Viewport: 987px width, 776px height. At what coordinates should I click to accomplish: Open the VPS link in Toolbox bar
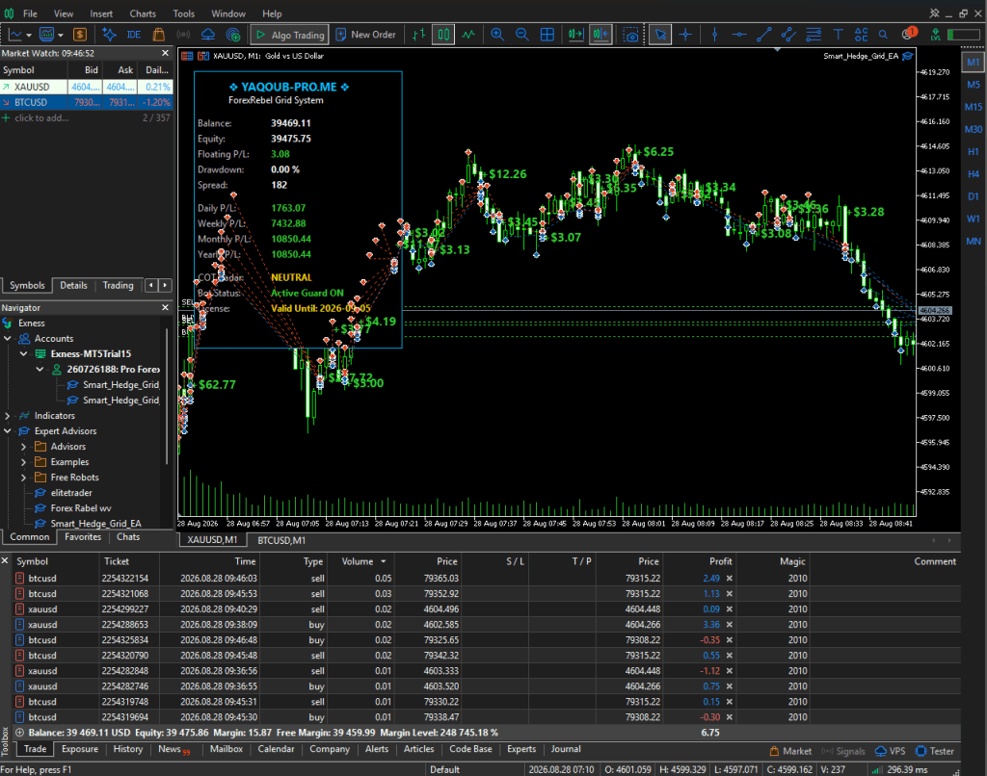pos(890,751)
